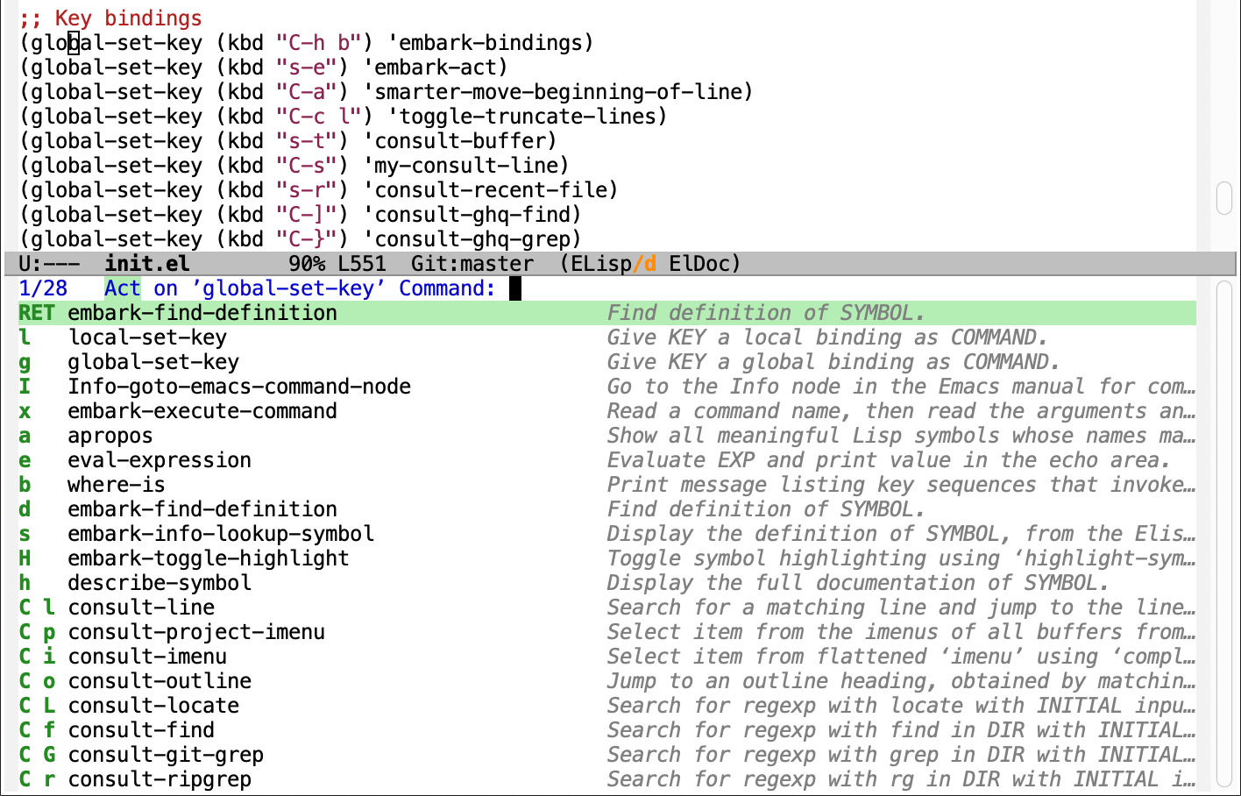Image resolution: width=1241 pixels, height=796 pixels.
Task: Choose local-set-key from the action list
Action: pyautogui.click(x=147, y=337)
